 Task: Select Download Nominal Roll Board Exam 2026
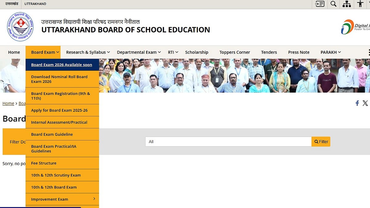pos(59,79)
